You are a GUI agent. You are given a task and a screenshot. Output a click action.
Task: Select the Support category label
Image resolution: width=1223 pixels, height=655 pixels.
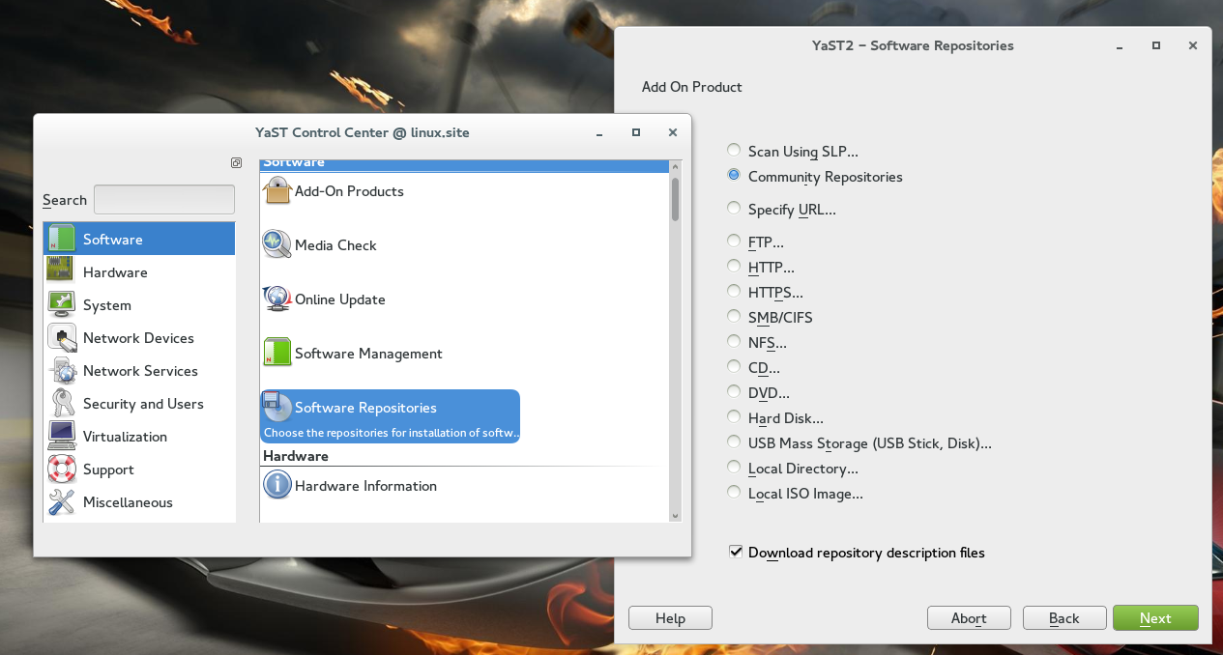pyautogui.click(x=108, y=470)
